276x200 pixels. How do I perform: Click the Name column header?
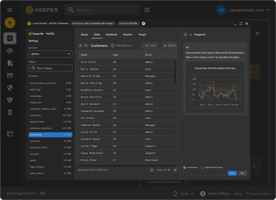84,55
